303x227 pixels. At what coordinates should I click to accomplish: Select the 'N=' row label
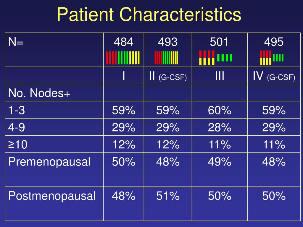[16, 42]
